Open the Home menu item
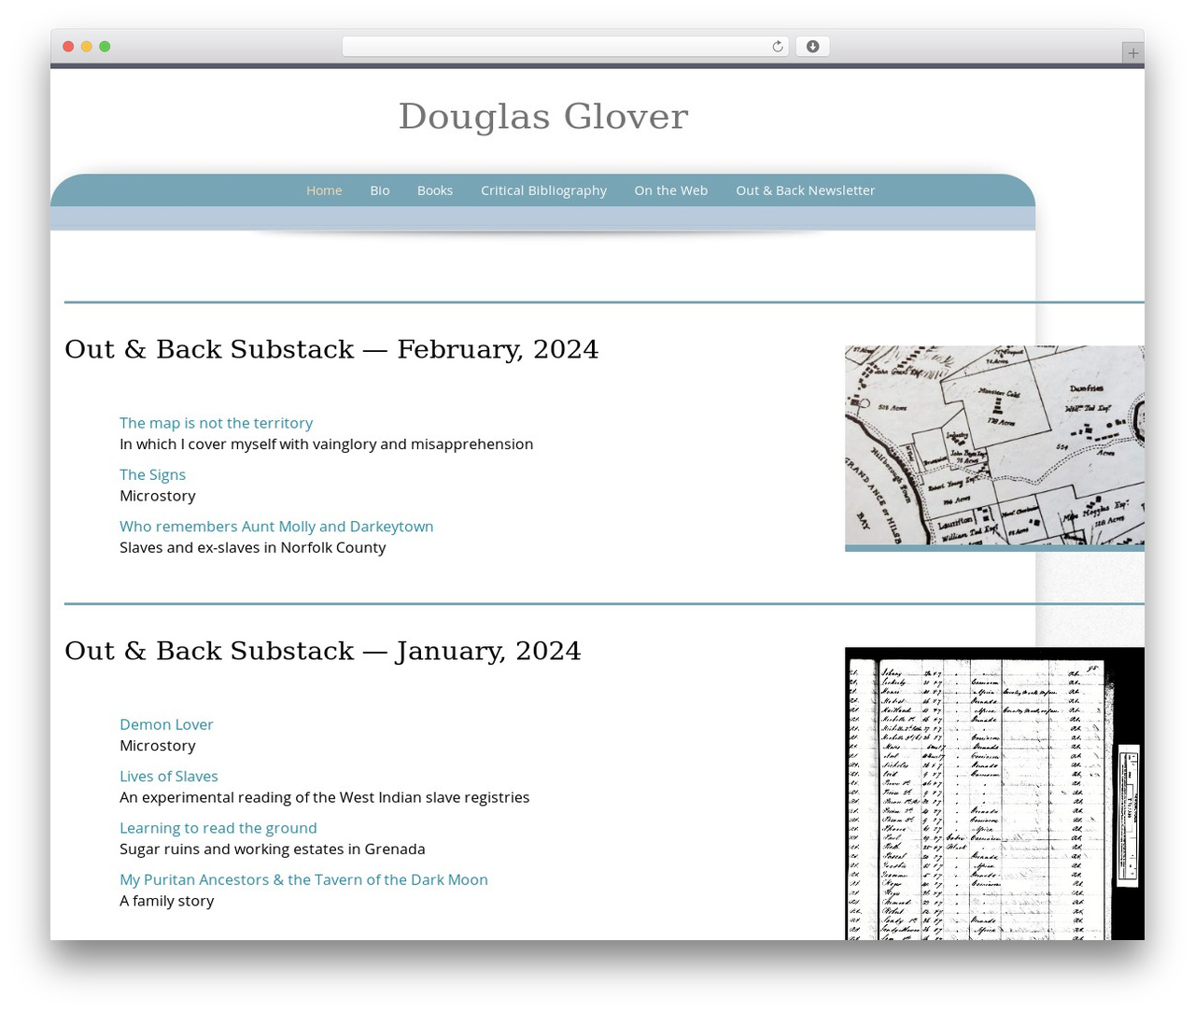Image resolution: width=1195 pixels, height=1012 pixels. 324,190
